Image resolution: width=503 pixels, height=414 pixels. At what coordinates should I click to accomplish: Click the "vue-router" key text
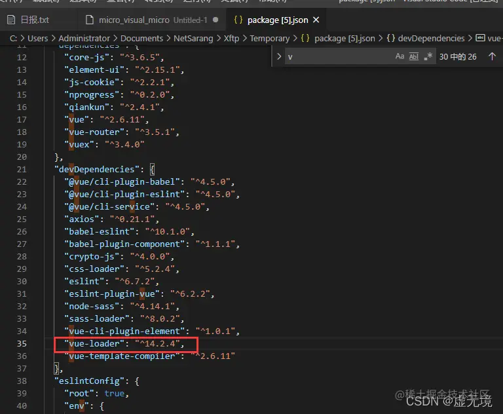(94, 132)
